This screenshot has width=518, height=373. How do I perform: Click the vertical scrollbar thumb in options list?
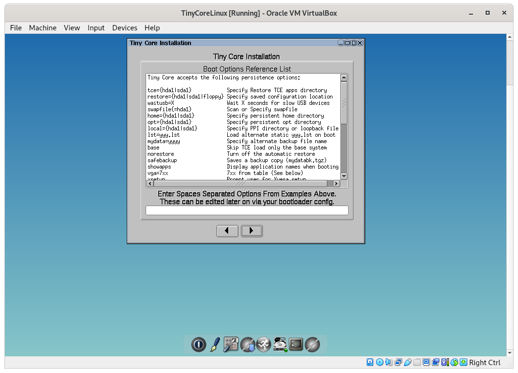click(x=344, y=103)
